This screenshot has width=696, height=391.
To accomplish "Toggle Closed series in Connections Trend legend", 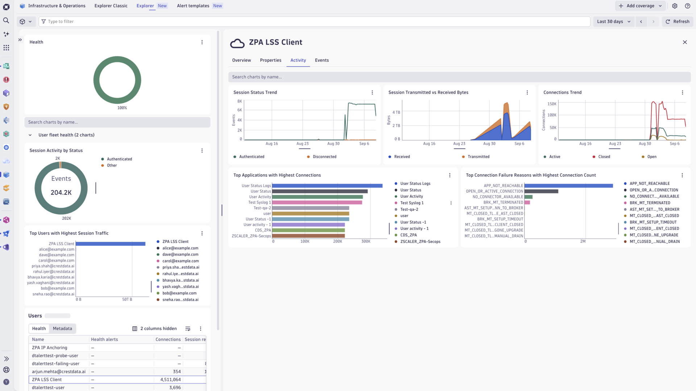I will (601, 157).
